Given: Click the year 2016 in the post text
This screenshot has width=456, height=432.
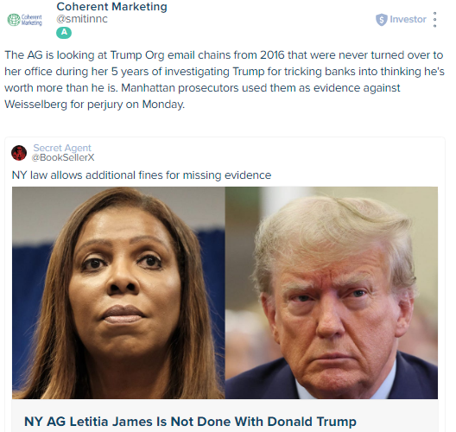Looking at the screenshot, I should pyautogui.click(x=272, y=55).
